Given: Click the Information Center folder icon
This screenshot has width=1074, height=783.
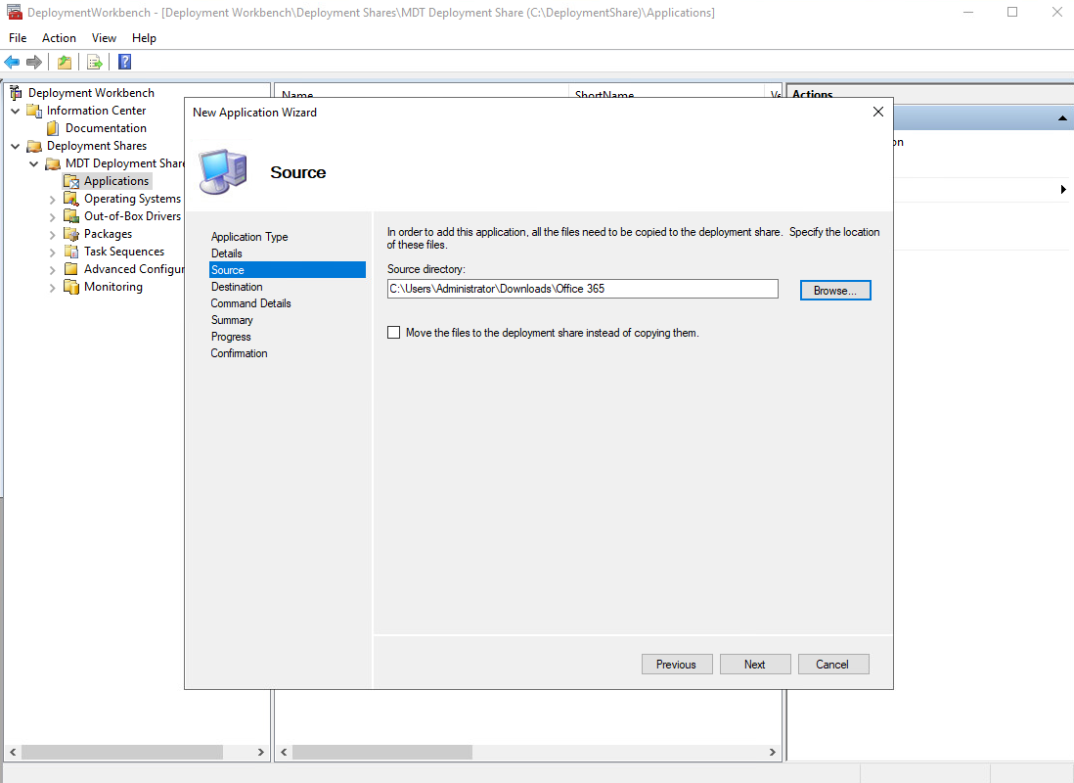Looking at the screenshot, I should (34, 111).
